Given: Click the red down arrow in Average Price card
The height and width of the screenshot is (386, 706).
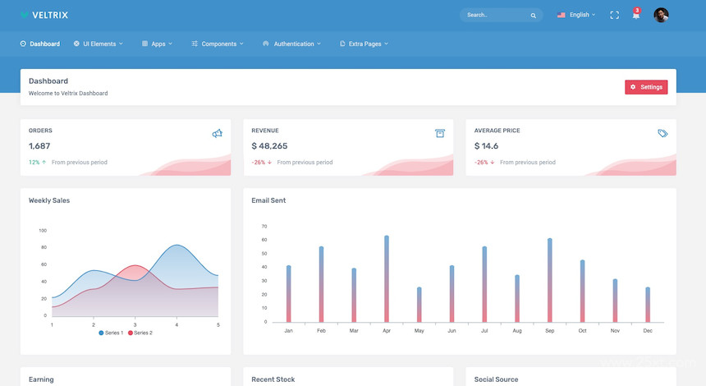Looking at the screenshot, I should click(x=493, y=162).
